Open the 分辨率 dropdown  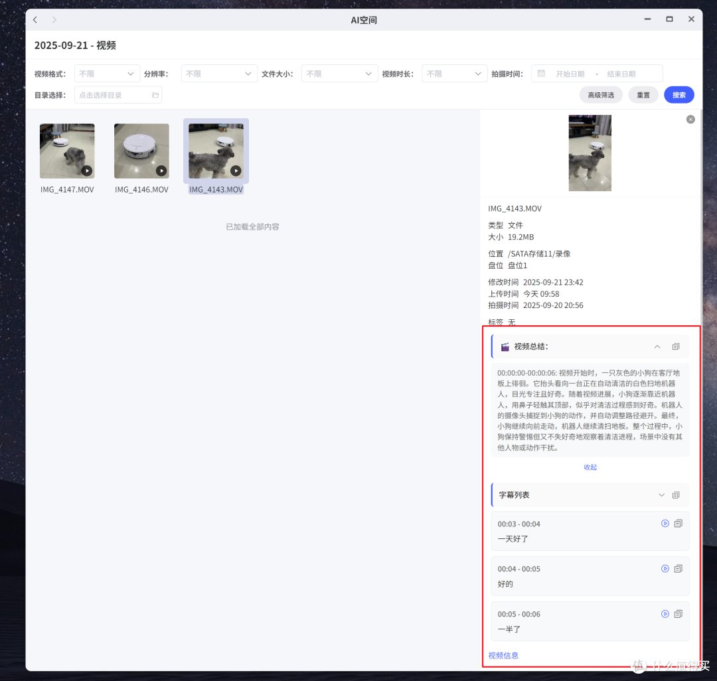tap(219, 74)
